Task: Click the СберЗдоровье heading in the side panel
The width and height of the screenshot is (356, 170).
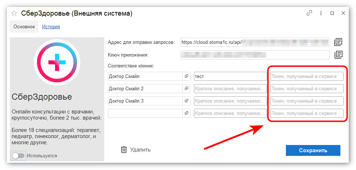Action: pyautogui.click(x=41, y=97)
